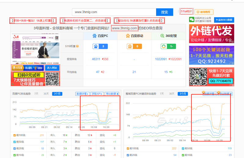244x158 pixels.
Task: Open 获取API in 百度PC排名趋势 panel
Action: coord(97,94)
